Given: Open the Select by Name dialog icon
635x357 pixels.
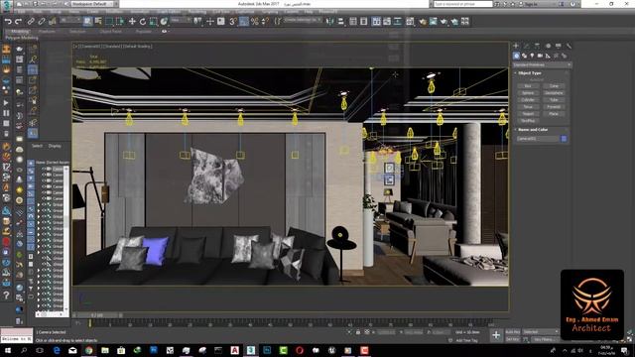Looking at the screenshot, I should (98, 22).
